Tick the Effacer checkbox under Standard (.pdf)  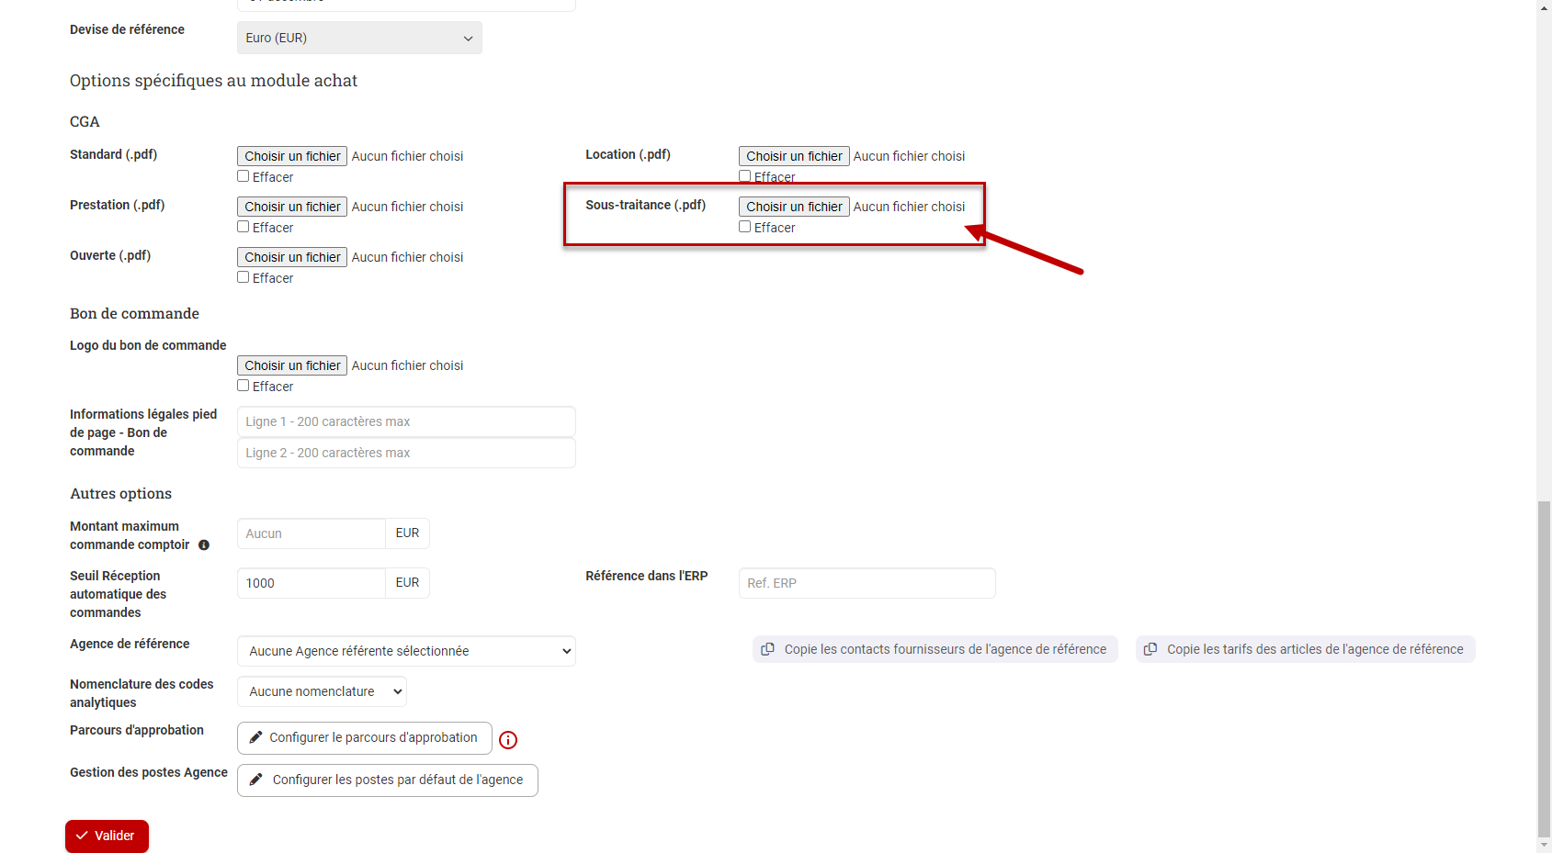coord(244,176)
